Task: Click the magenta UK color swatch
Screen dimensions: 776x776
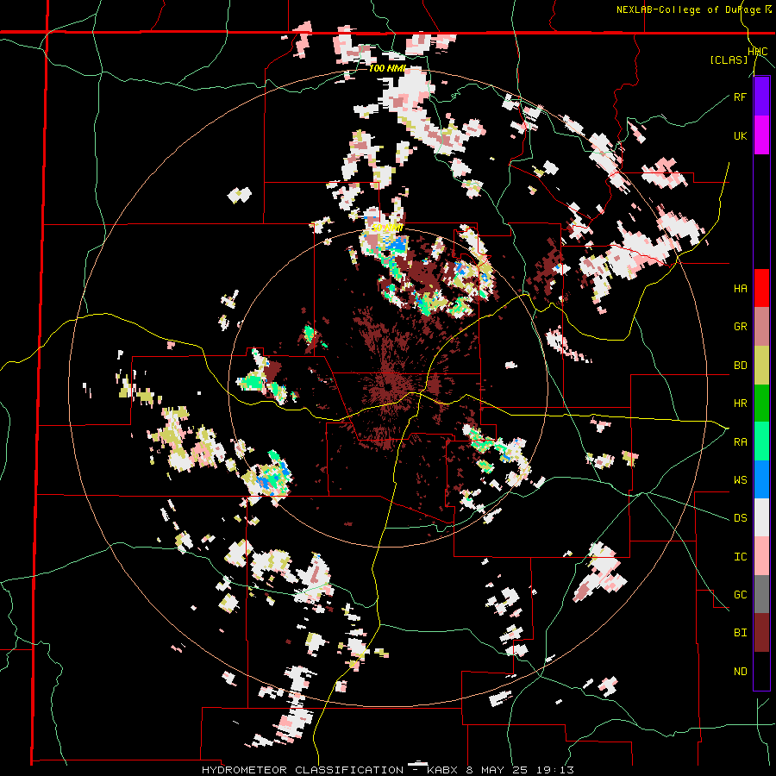Action: pyautogui.click(x=761, y=135)
